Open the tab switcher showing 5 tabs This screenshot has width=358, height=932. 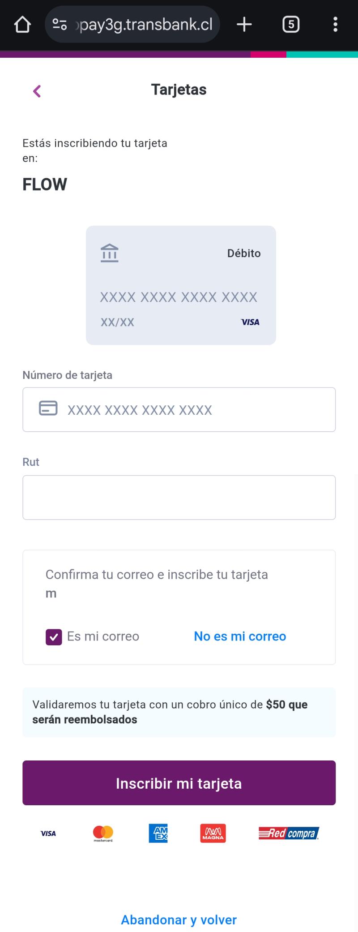pyautogui.click(x=291, y=25)
